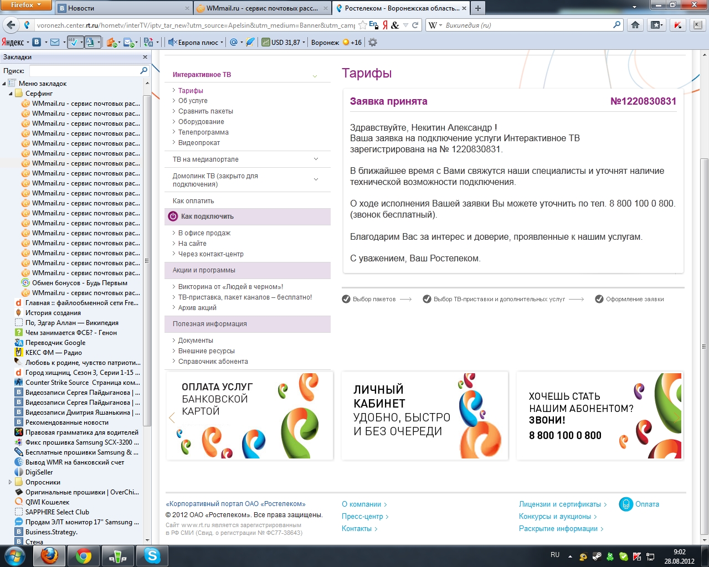709x567 pixels.
Task: Switch to the Новости tab
Action: point(124,8)
